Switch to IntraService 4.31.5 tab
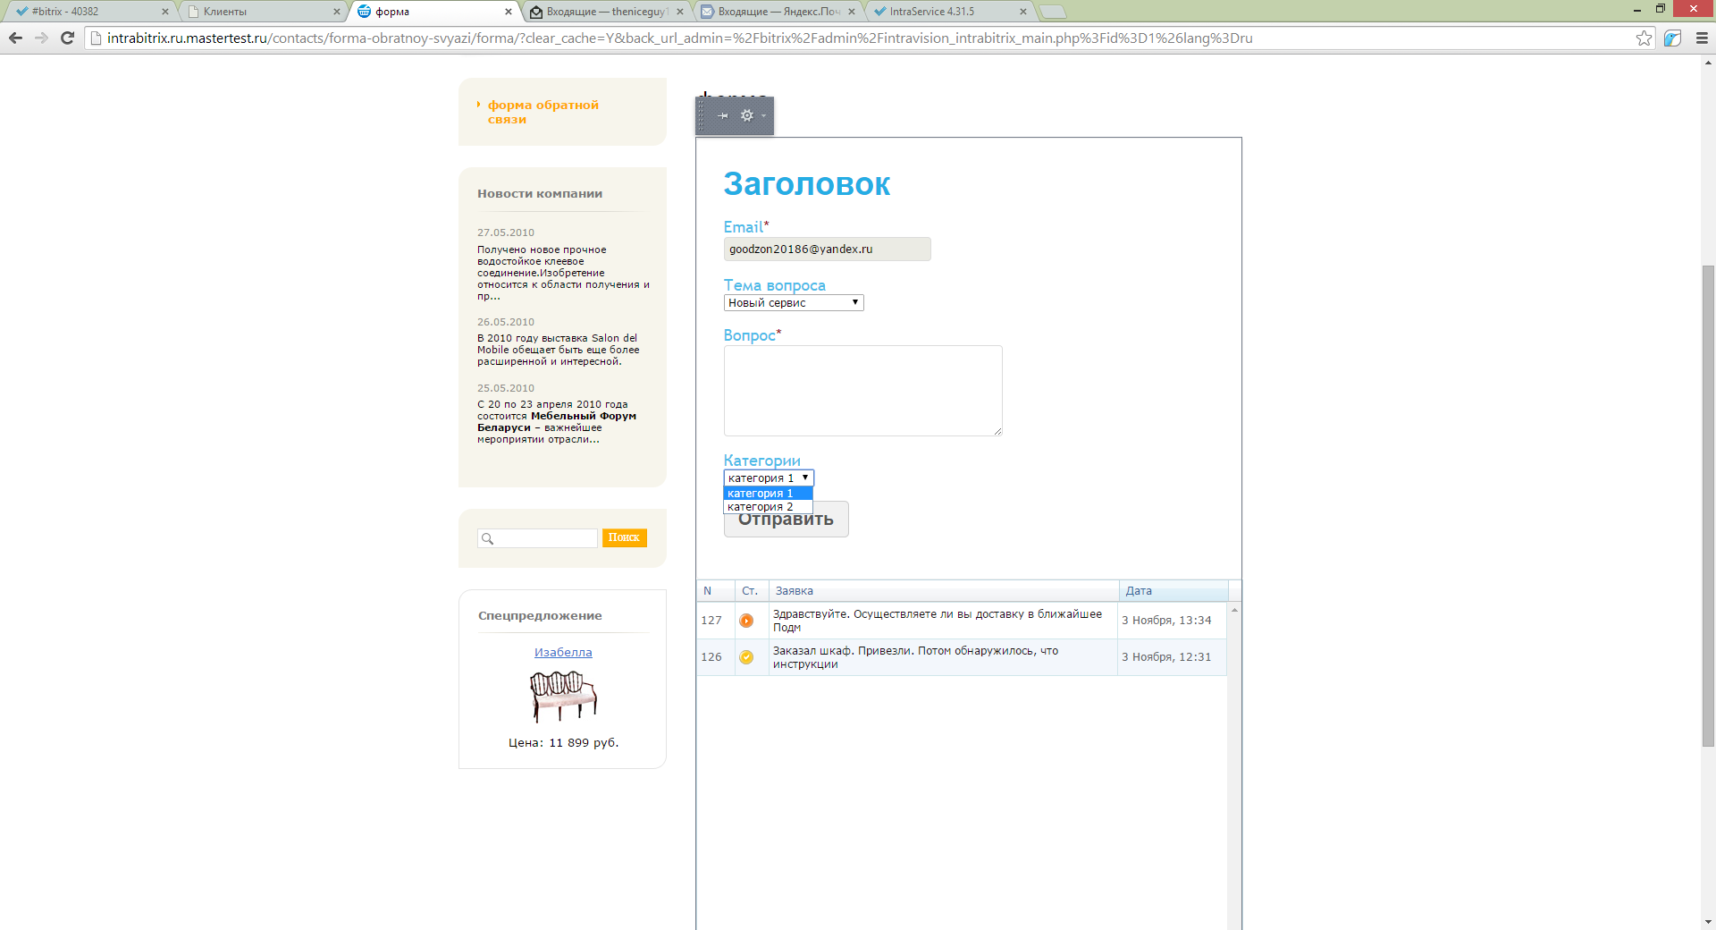Image resolution: width=1716 pixels, height=930 pixels. 949,12
